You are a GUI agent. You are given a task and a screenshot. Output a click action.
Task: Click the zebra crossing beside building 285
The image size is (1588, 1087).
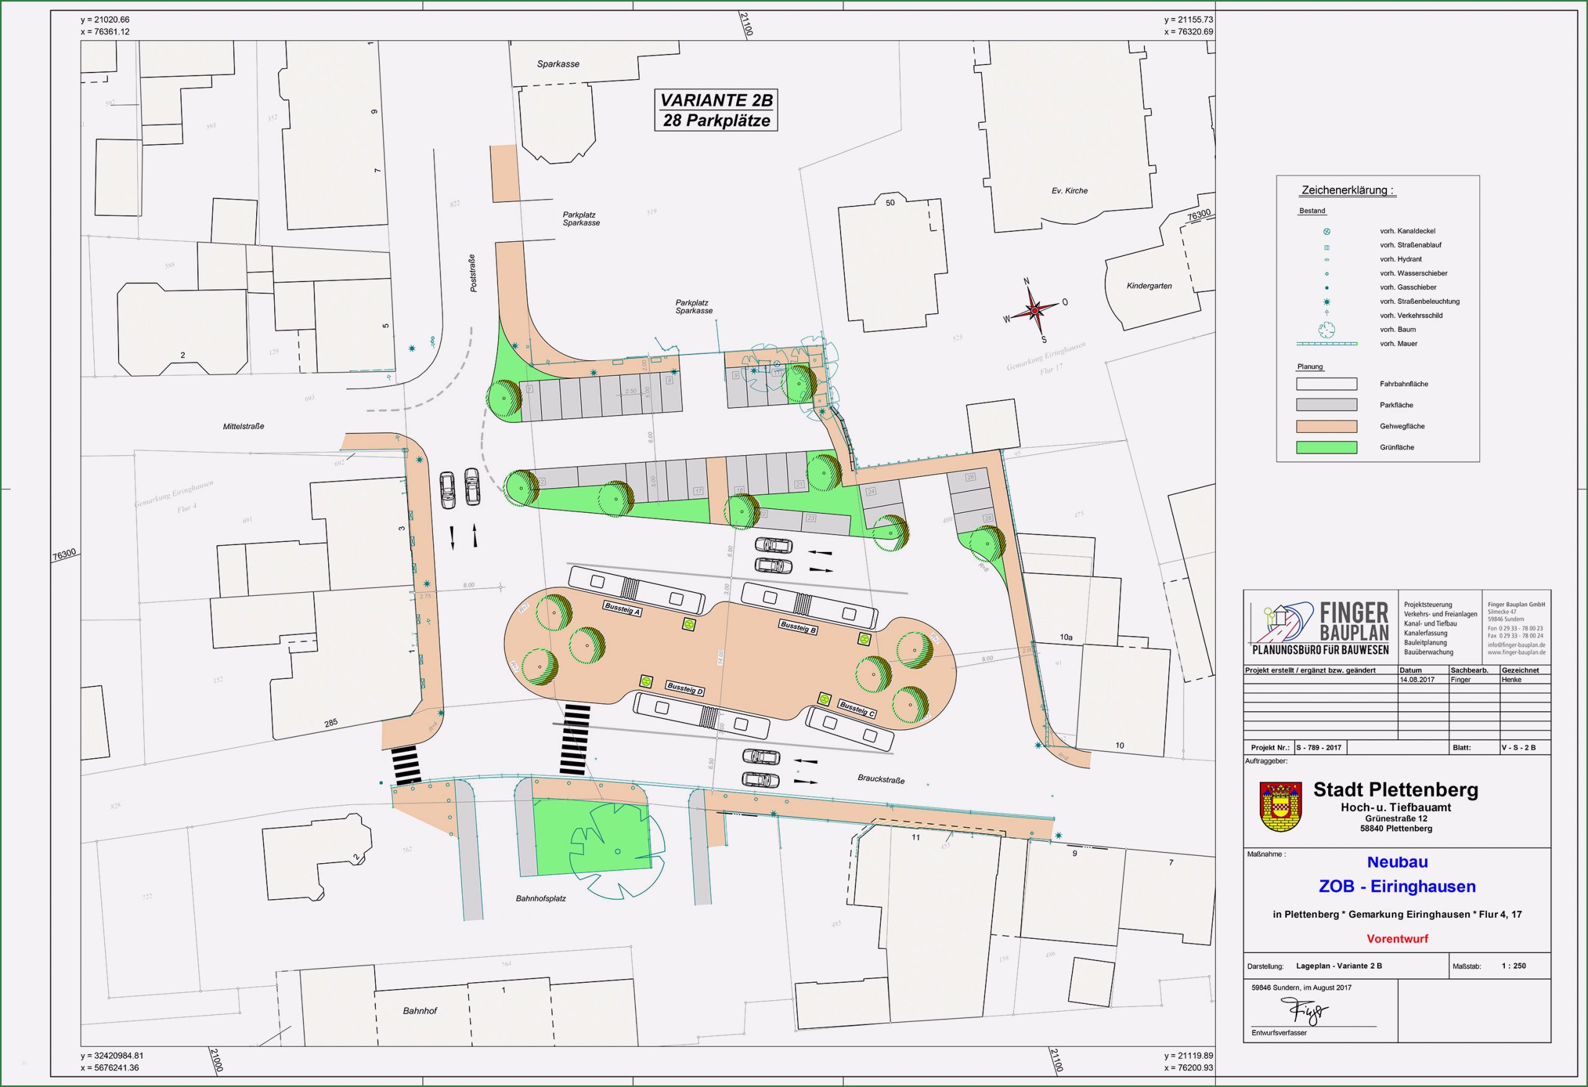click(x=406, y=765)
